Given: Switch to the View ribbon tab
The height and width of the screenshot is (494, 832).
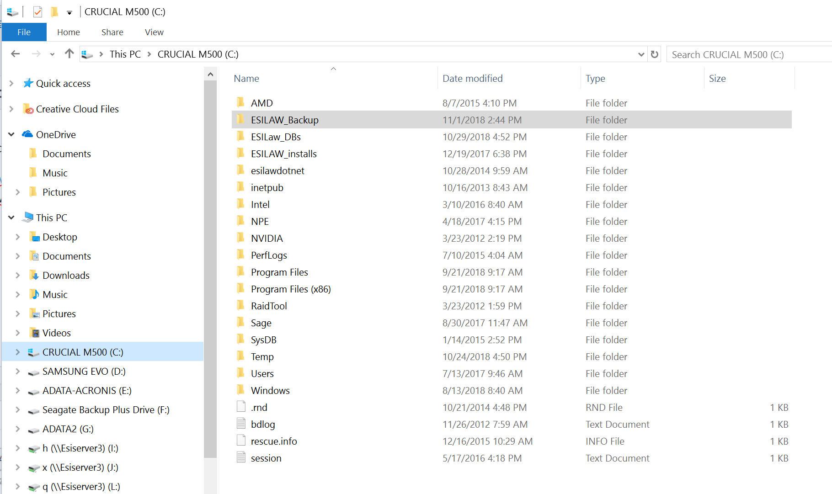Looking at the screenshot, I should click(154, 32).
